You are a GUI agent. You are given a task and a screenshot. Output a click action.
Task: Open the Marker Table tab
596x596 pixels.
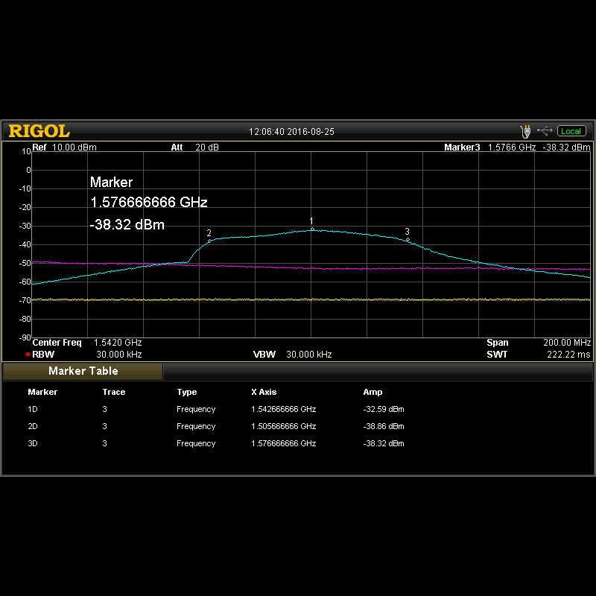tap(83, 371)
